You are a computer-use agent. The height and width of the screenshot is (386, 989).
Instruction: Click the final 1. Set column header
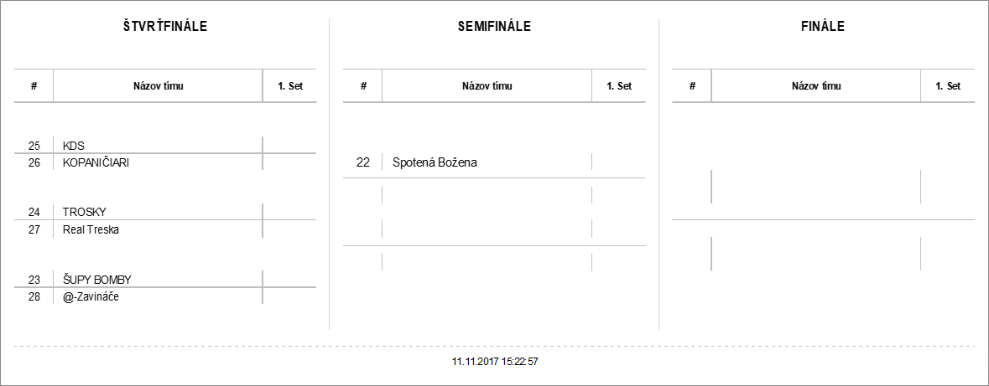point(948,85)
